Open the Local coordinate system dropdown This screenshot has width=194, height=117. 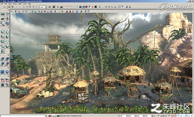(x=43, y=7)
